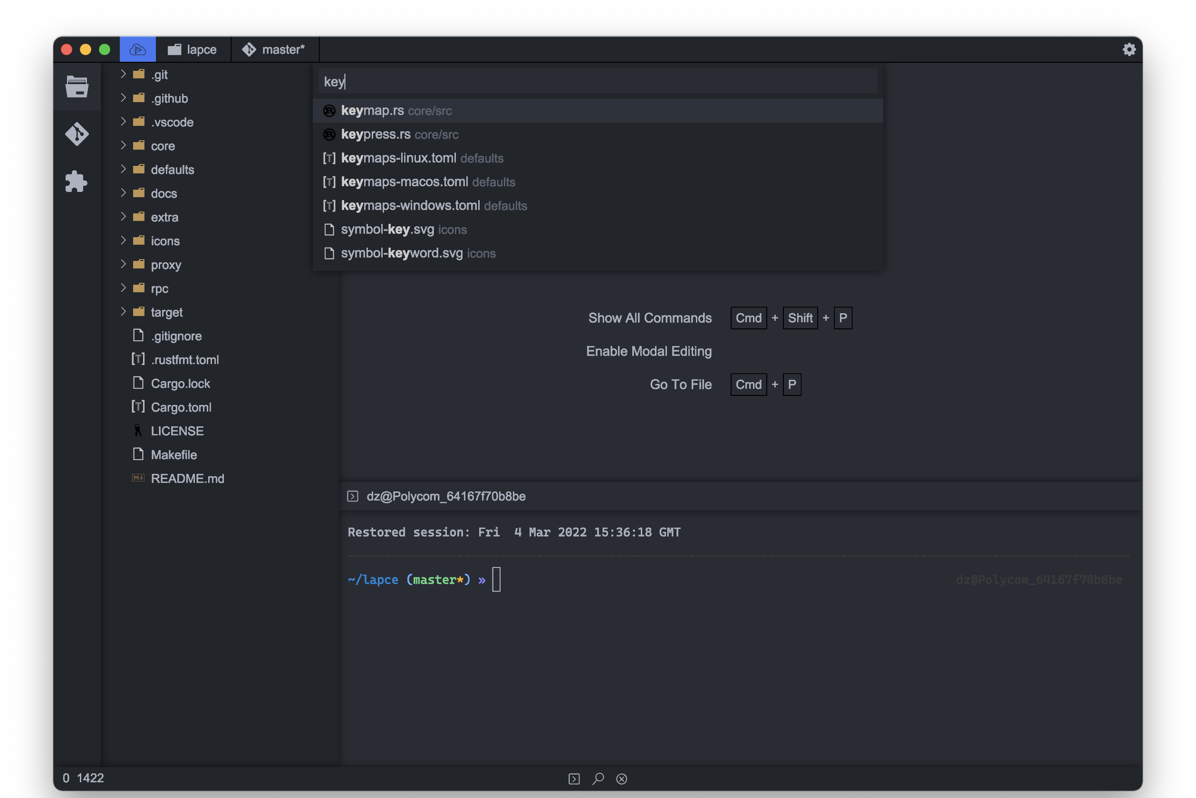The width and height of the screenshot is (1196, 798).
Task: Toggle terminal panel icon in status bar
Action: 574,779
